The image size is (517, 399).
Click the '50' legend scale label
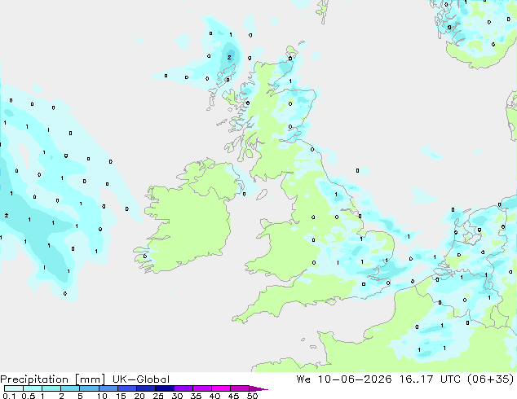pos(252,396)
